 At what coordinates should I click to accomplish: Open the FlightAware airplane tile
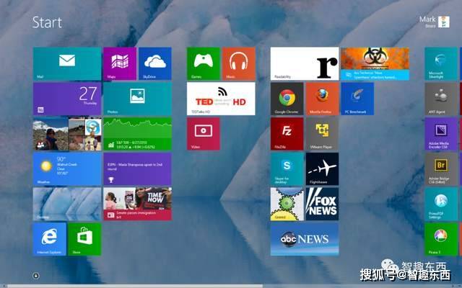[x=323, y=169]
